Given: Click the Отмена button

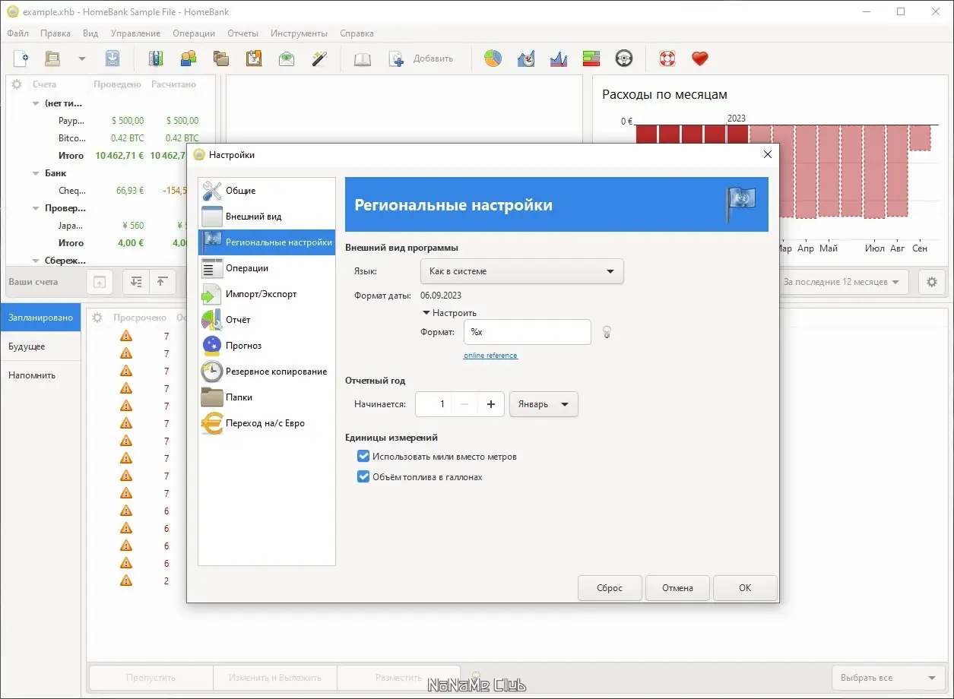Looking at the screenshot, I should [x=677, y=588].
